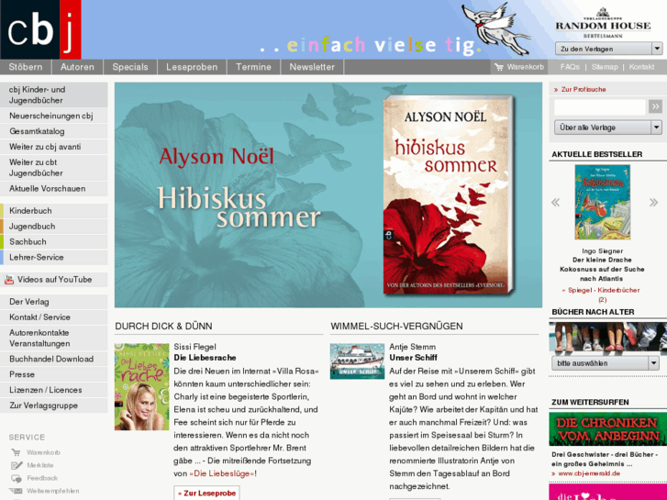Open the Stöbern navigation tab

26,67
